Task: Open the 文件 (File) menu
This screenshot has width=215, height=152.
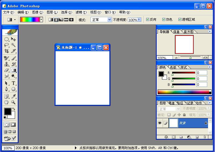Action: coord(9,12)
